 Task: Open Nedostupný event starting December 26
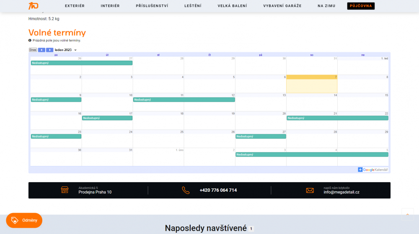point(82,63)
